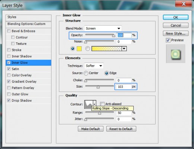Click the Contour curve thumbnail
The image size is (194, 149).
(x=88, y=105)
